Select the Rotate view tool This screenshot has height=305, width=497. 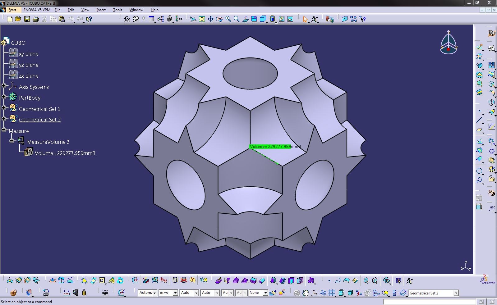219,19
